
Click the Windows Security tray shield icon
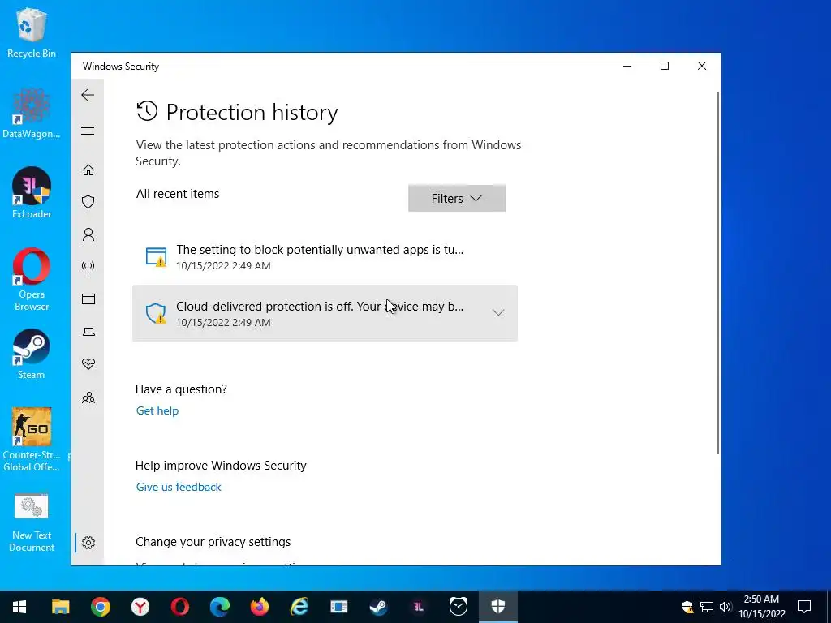687,607
